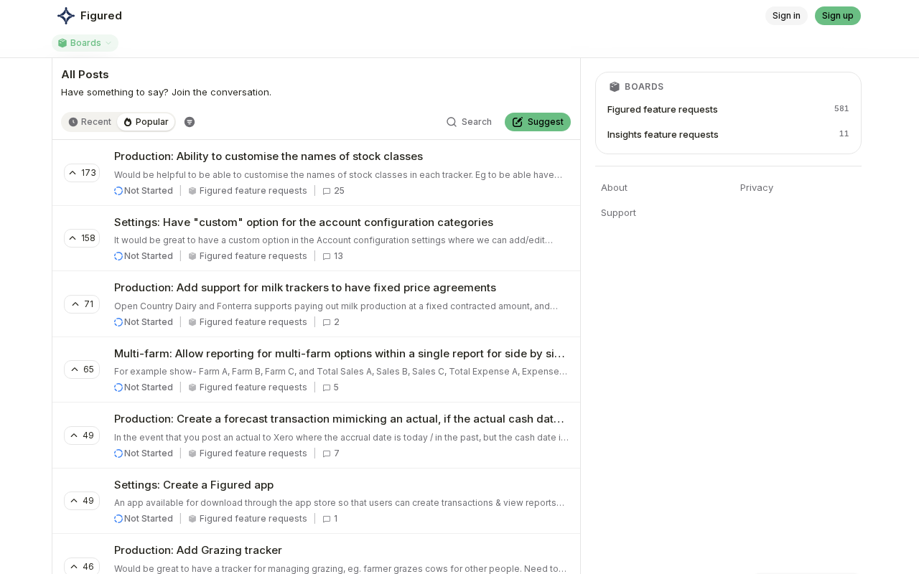The width and height of the screenshot is (919, 574).
Task: Open 2 comments on the milk trackers post
Action: pyautogui.click(x=331, y=322)
